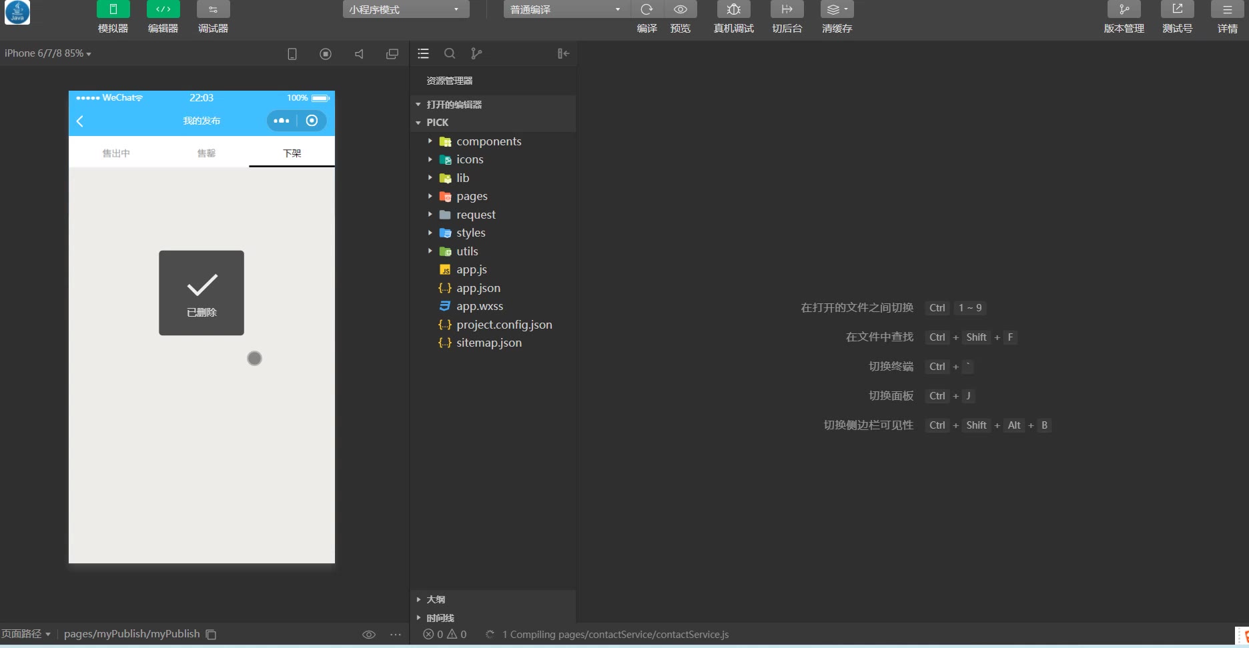Click the 预览 preview eye icon
Viewport: 1249px width, 648px height.
point(680,9)
